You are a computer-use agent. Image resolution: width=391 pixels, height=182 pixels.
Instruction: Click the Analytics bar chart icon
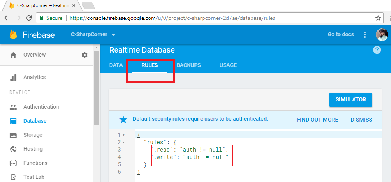[x=13, y=78]
